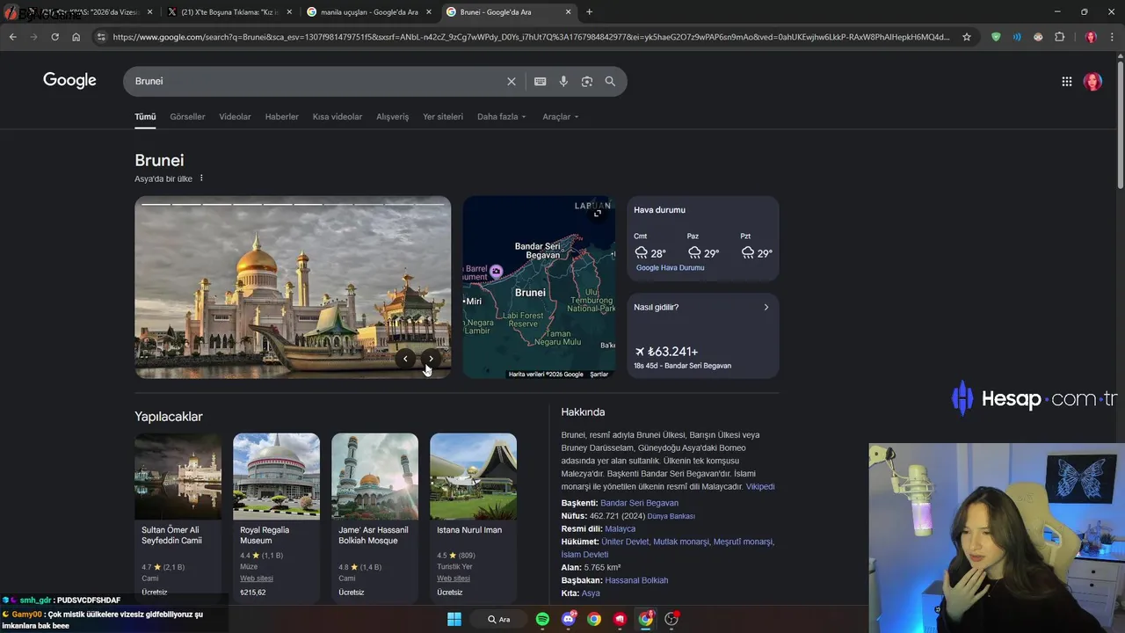Switch to the Yer siteleri tab
The image size is (1125, 633).
(443, 117)
